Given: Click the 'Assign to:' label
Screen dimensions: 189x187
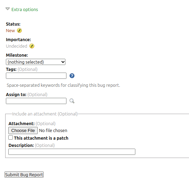Looking at the screenshot, I should [x=16, y=95].
